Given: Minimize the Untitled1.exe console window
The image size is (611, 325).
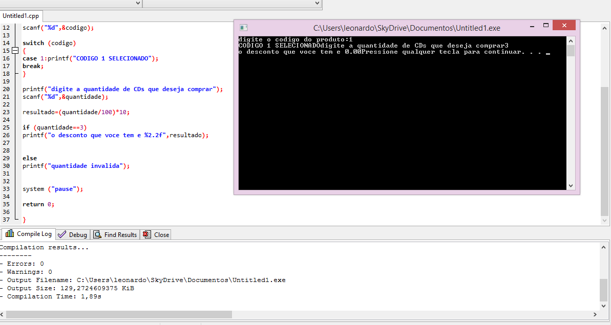Looking at the screenshot, I should click(532, 26).
